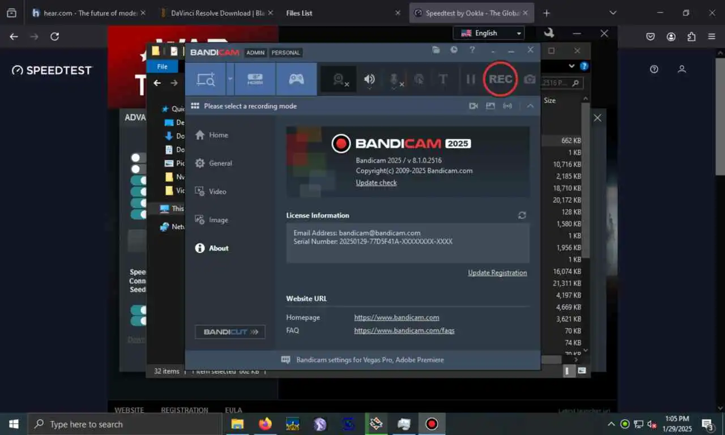Open Video settings in Bandicam sidebar
The height and width of the screenshot is (435, 725).
211,191
